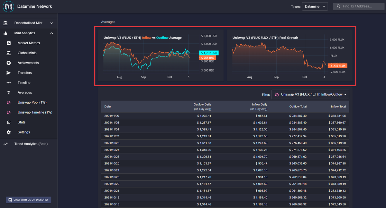The height and width of the screenshot is (208, 386).
Task: Open Global Mints page
Action: point(27,53)
